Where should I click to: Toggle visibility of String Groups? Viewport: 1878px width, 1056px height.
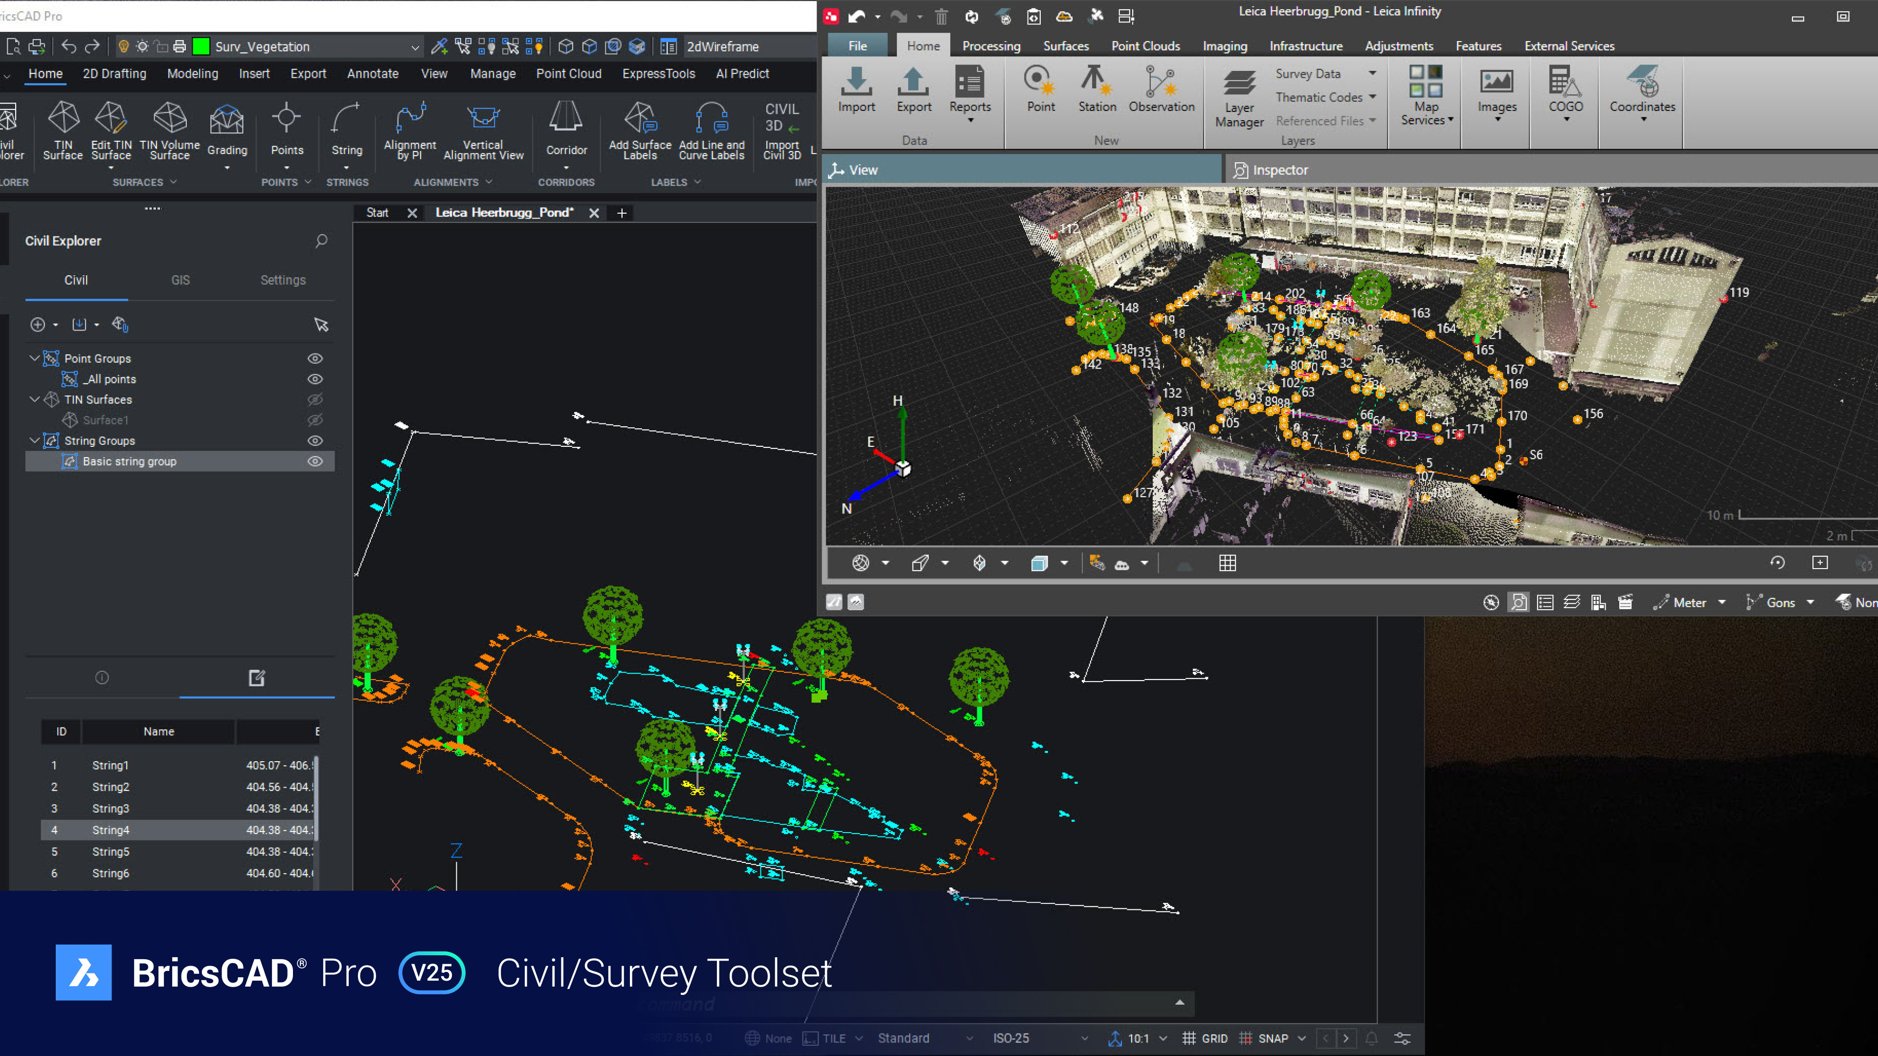315,441
